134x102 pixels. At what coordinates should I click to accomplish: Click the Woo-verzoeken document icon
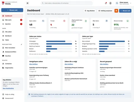(3, 48)
